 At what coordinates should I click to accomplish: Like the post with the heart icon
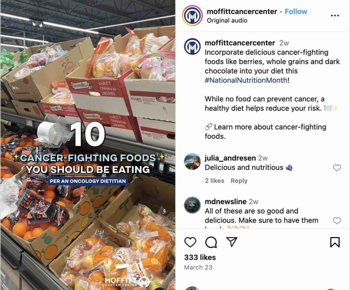click(190, 242)
